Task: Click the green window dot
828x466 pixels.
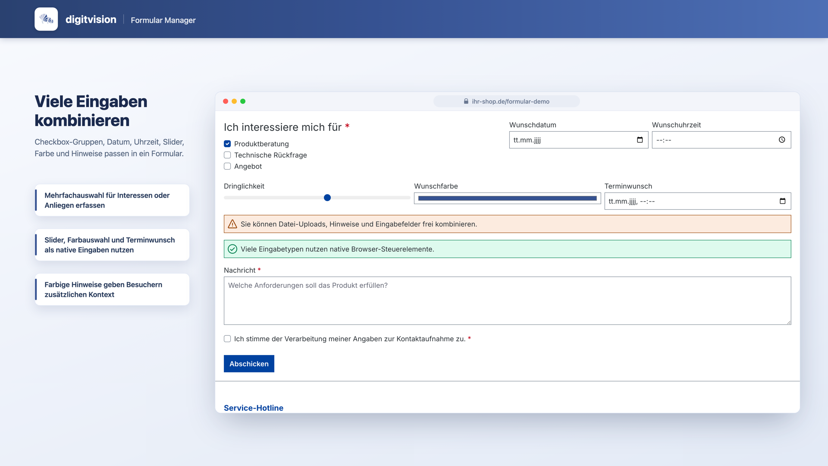Action: click(243, 101)
